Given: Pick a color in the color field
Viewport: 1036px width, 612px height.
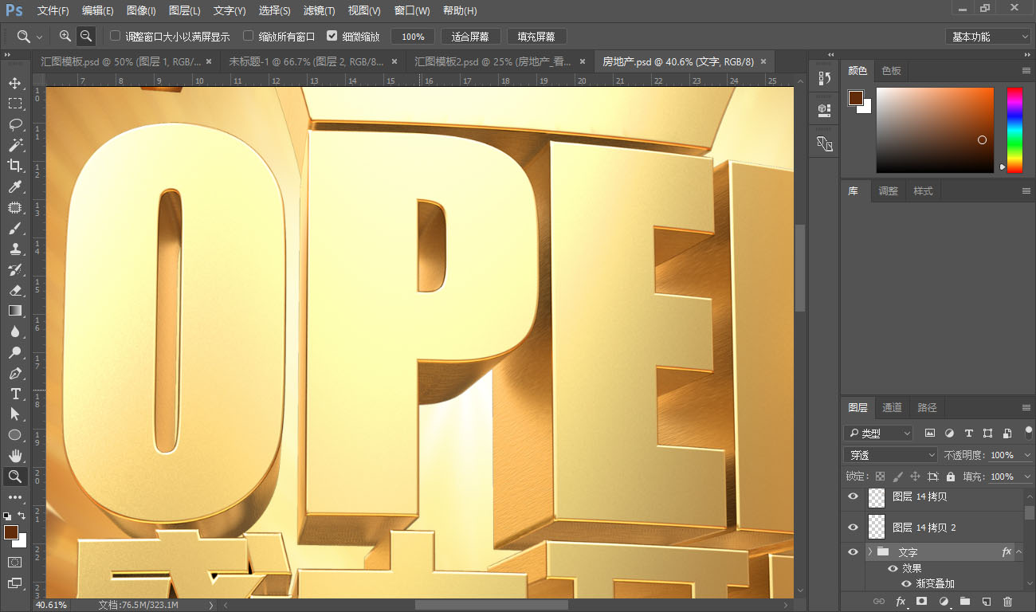Looking at the screenshot, I should [x=935, y=130].
